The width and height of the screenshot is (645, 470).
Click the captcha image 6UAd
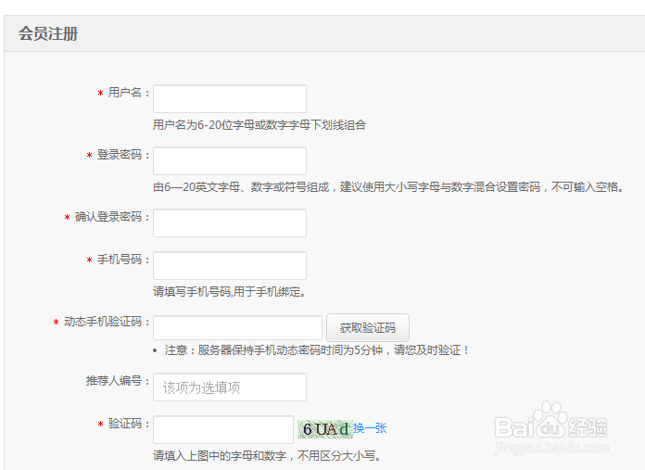tap(325, 429)
